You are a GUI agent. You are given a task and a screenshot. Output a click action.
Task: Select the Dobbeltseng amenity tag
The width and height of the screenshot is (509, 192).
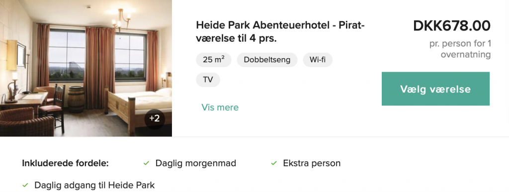(267, 60)
